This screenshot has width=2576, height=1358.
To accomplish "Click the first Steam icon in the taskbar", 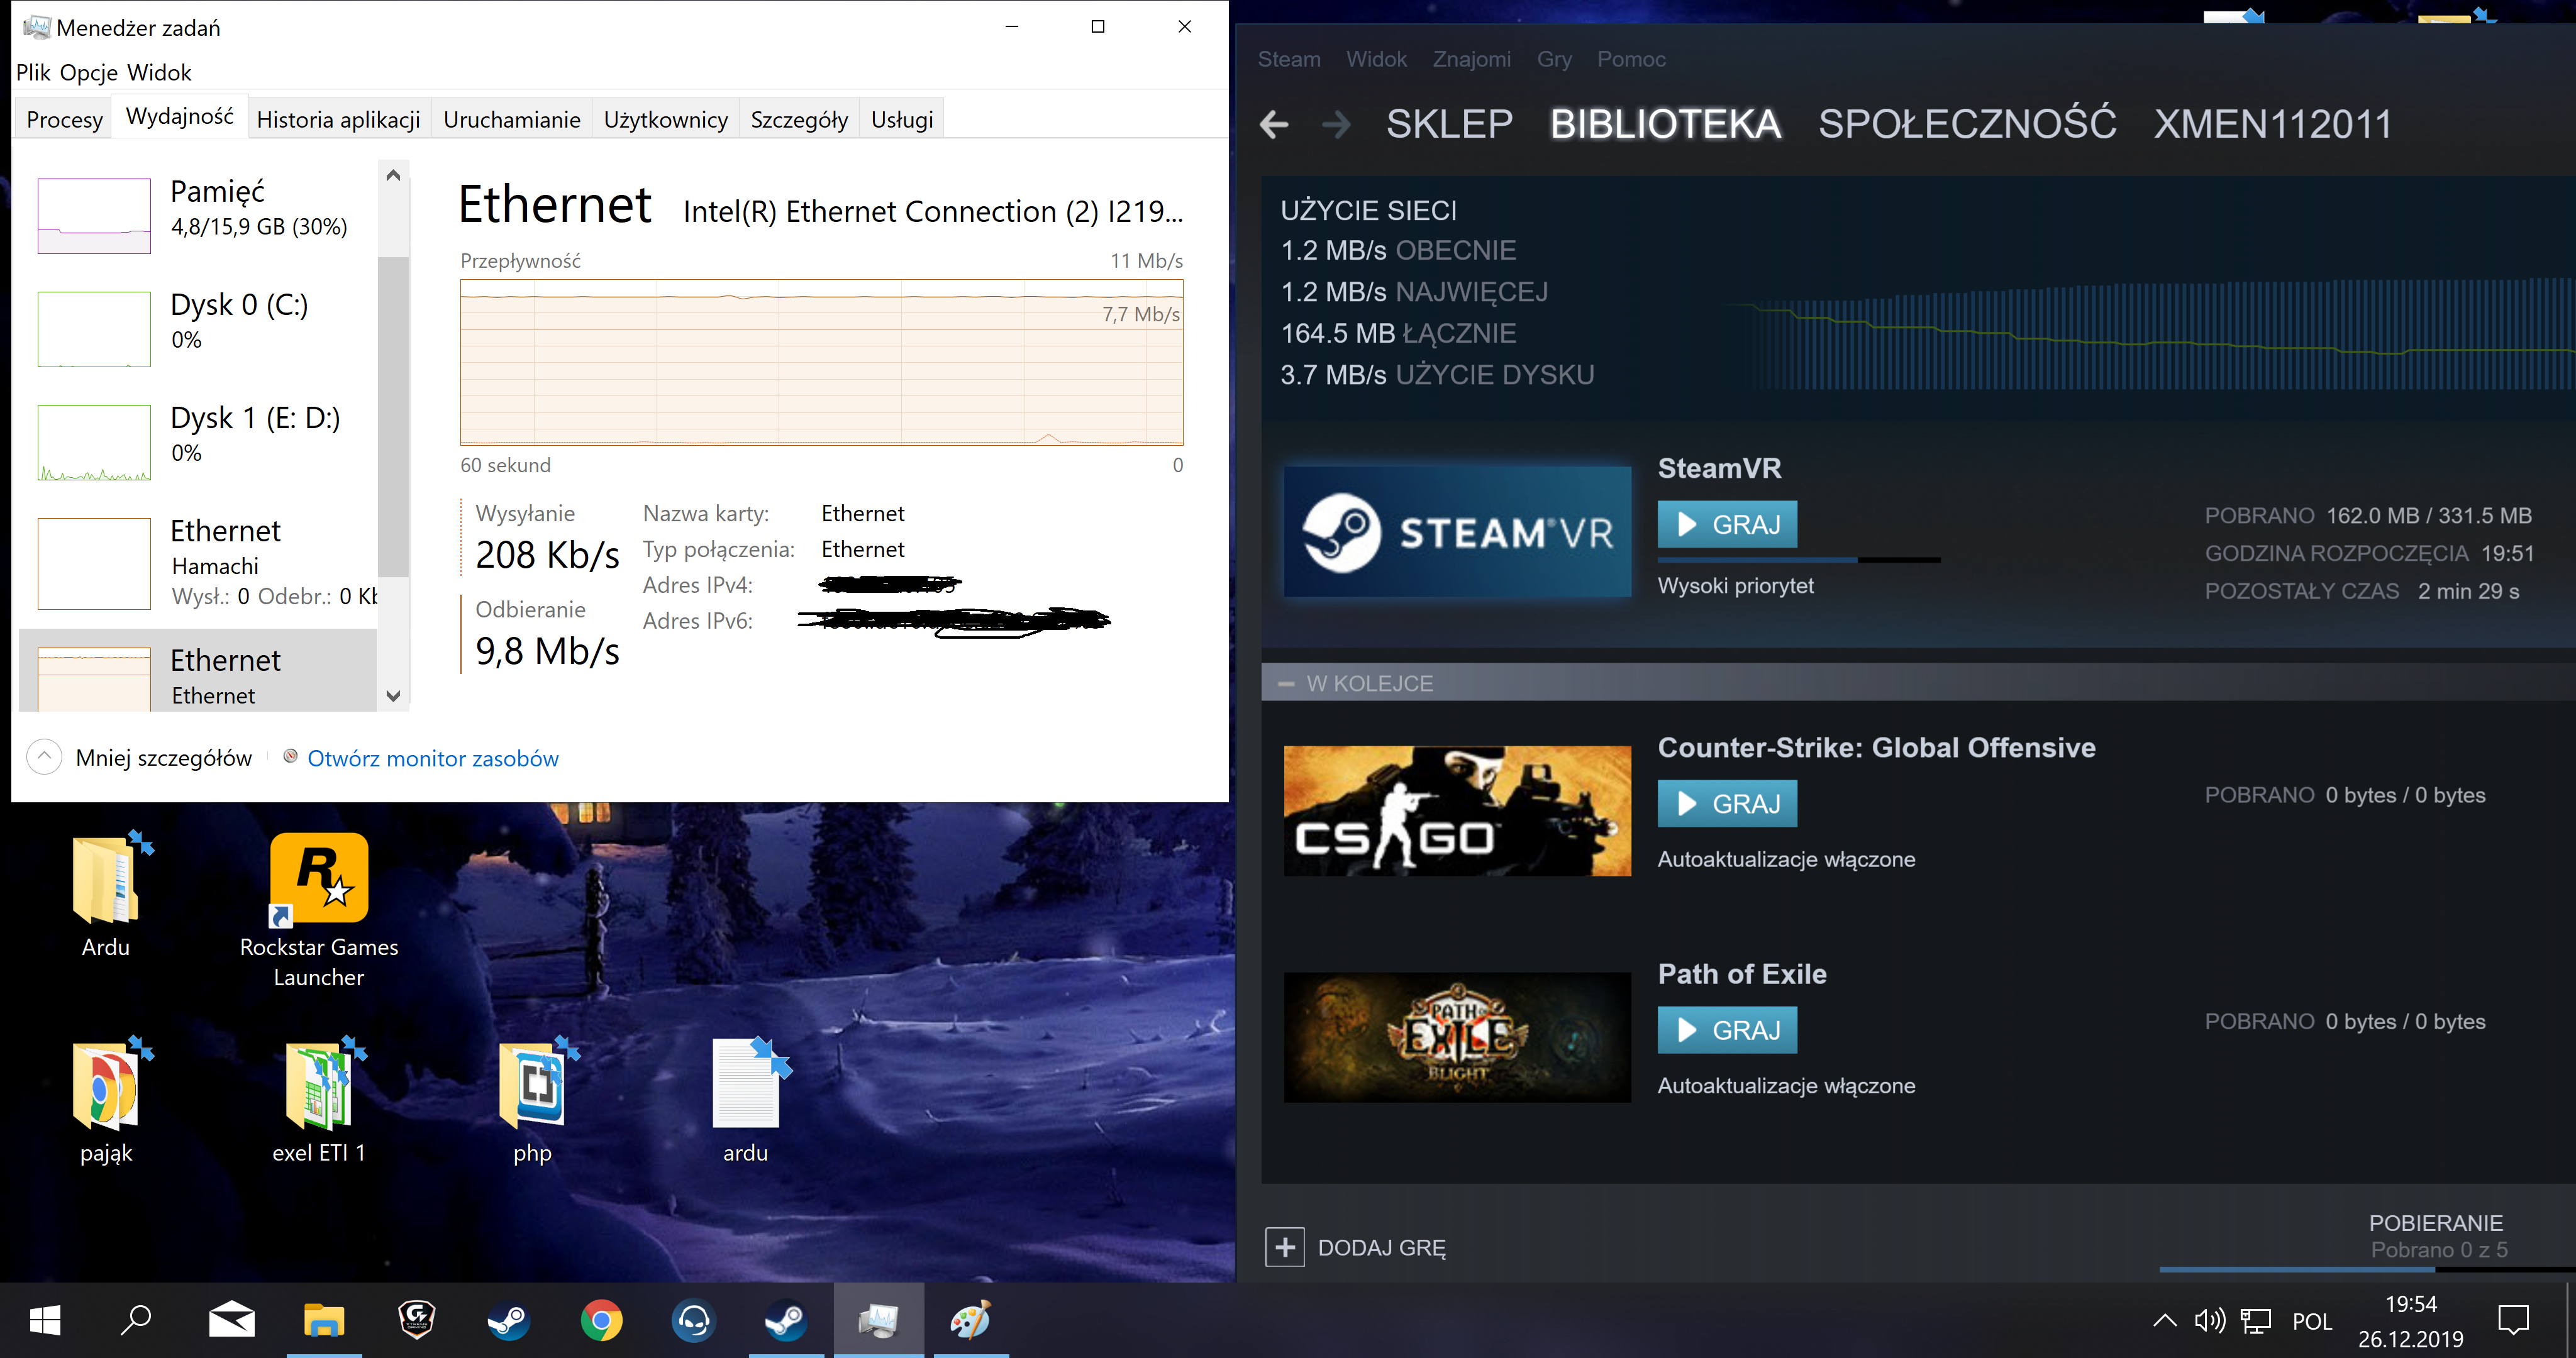I will 508,1321.
